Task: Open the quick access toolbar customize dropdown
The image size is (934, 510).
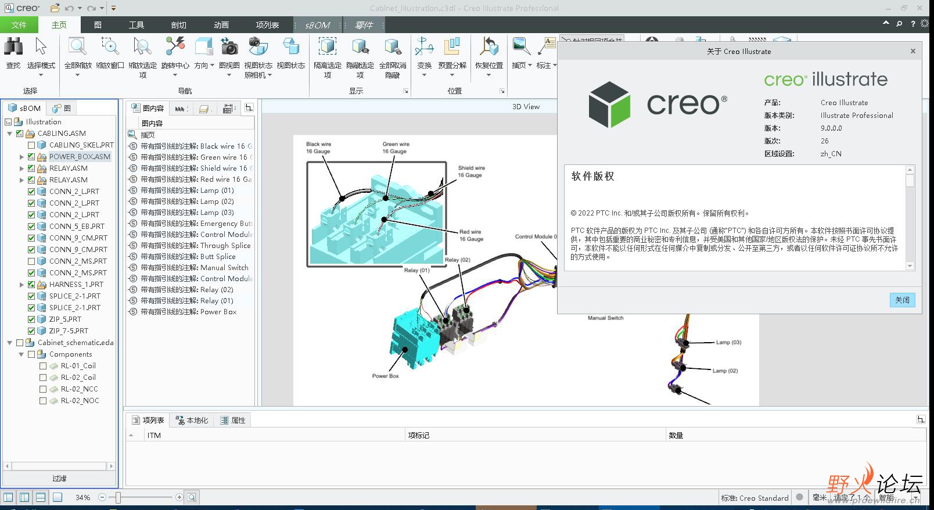Action: (113, 8)
